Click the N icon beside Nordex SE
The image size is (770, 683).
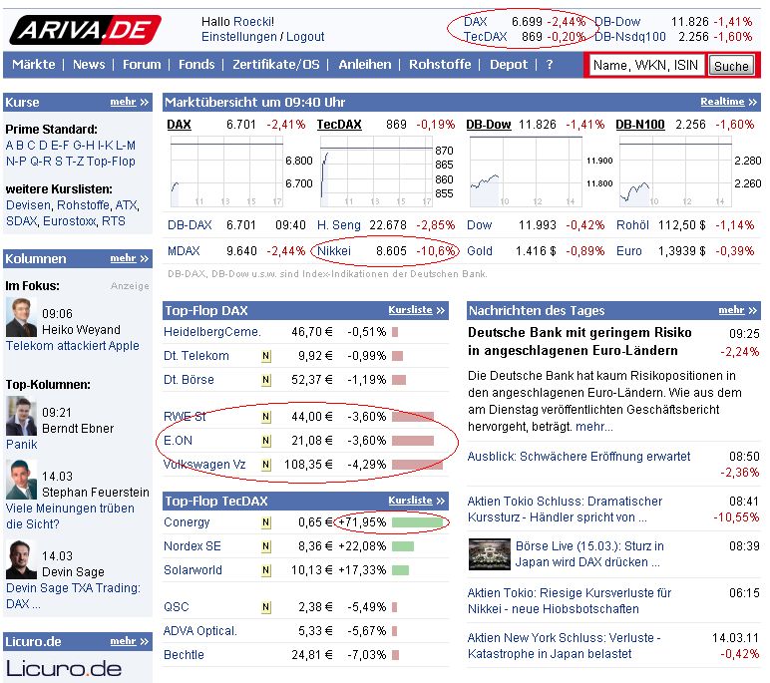click(x=265, y=546)
